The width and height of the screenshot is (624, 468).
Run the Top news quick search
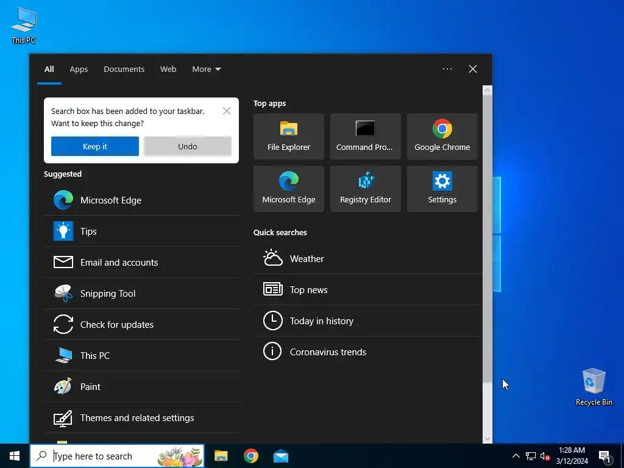tap(367, 289)
